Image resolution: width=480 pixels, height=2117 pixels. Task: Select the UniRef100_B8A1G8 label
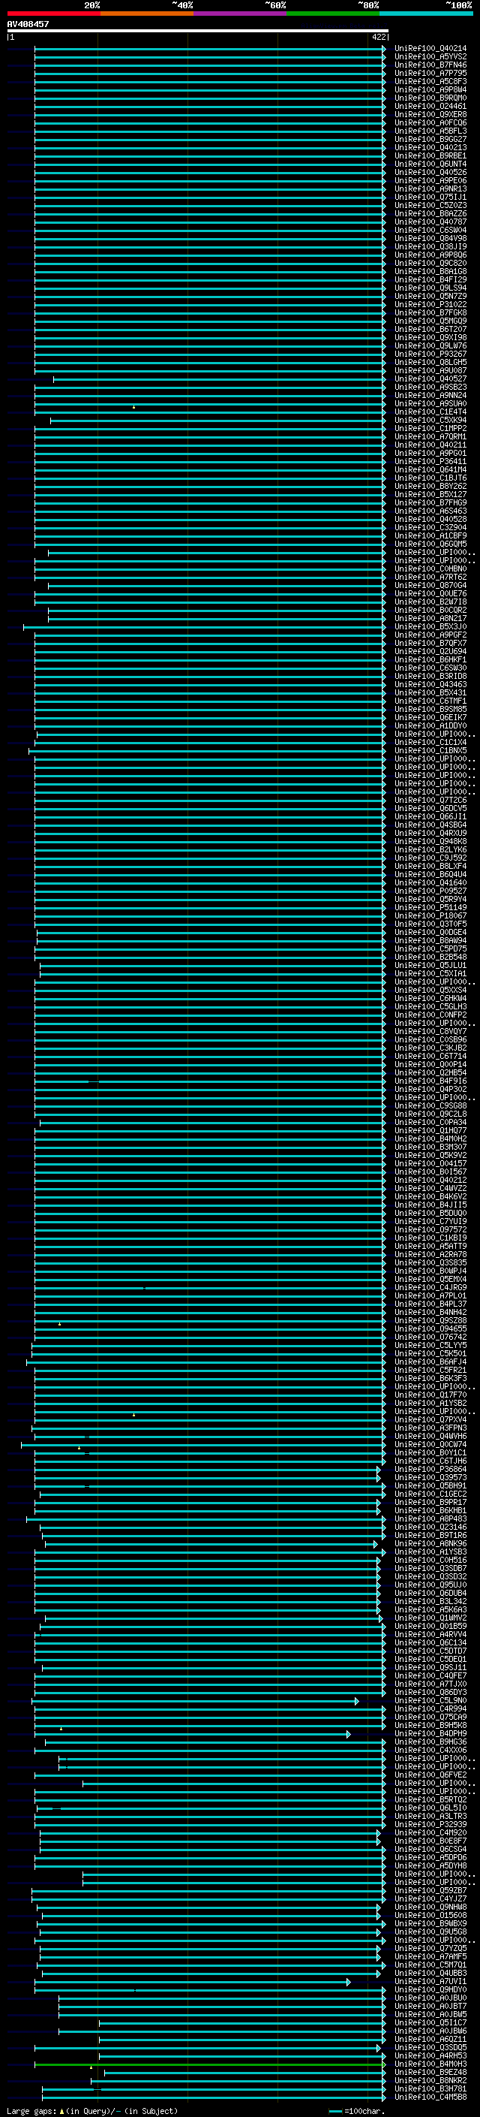click(430, 271)
